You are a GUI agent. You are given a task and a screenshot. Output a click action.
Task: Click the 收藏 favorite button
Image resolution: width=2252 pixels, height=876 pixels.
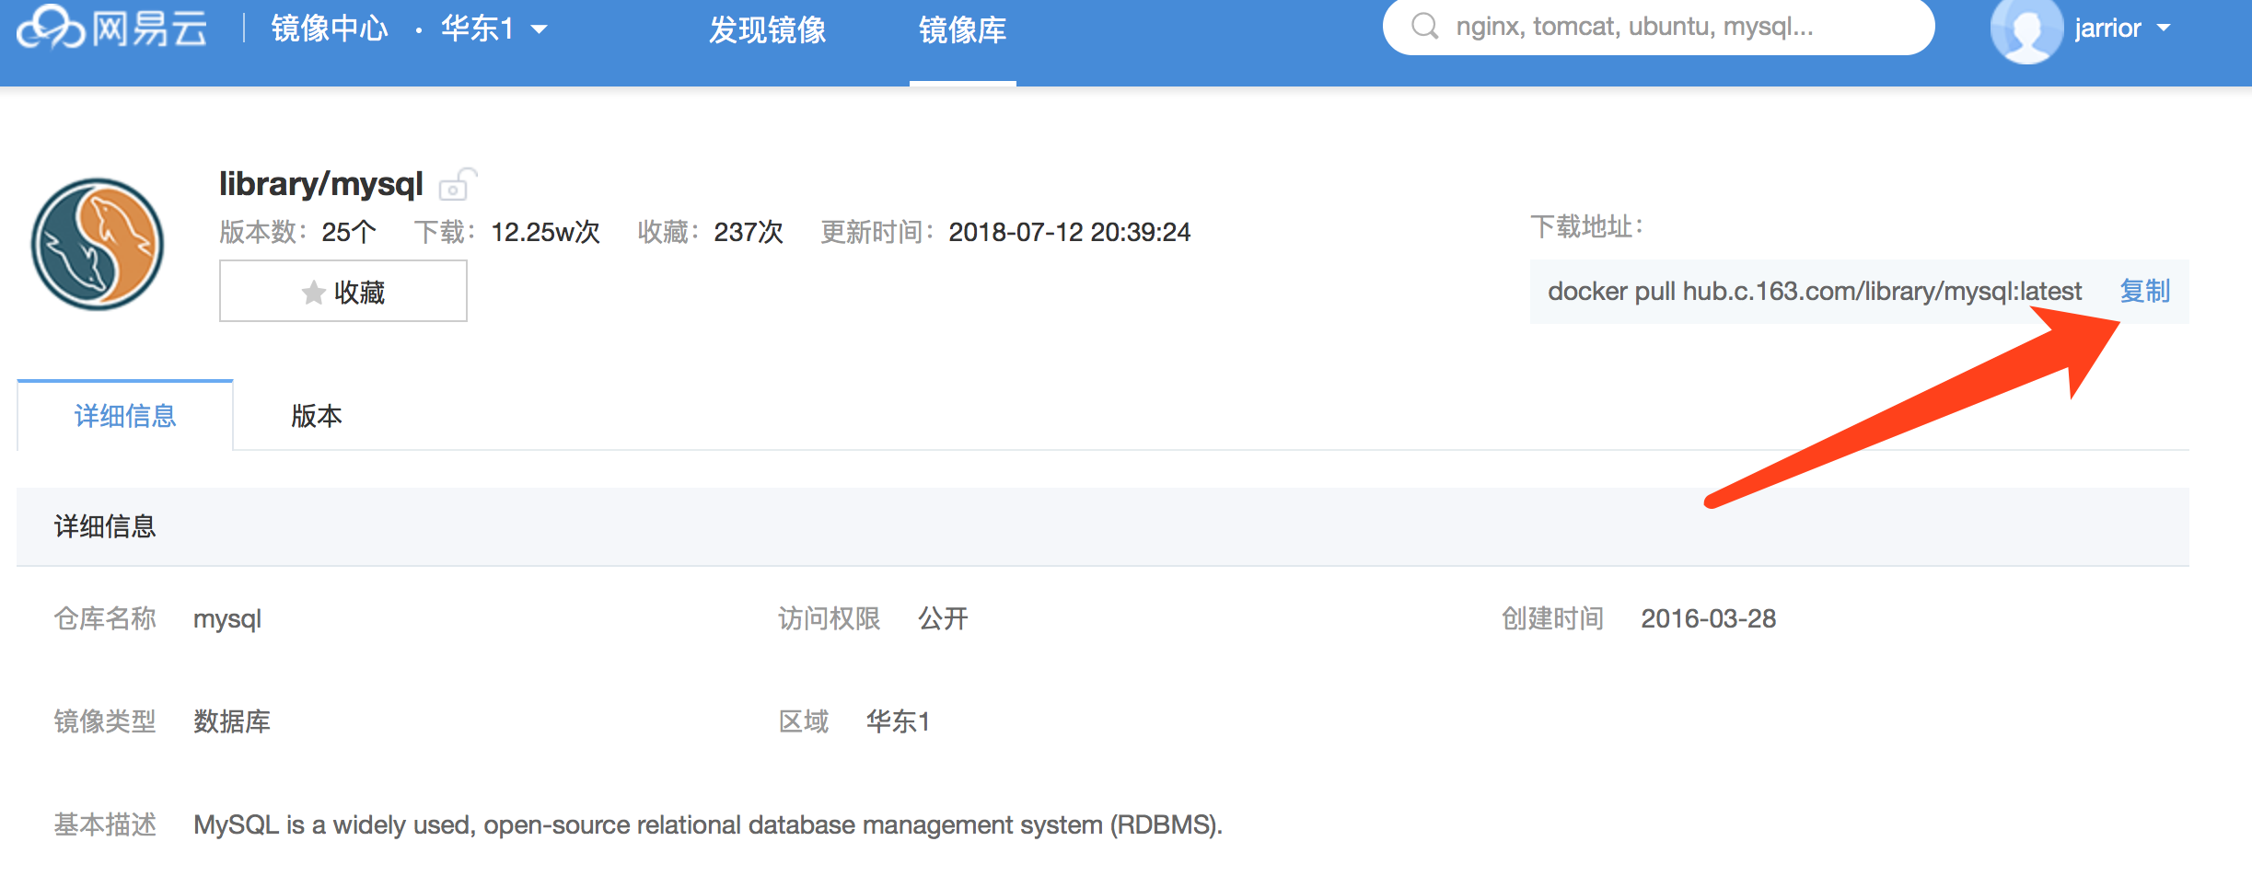pyautogui.click(x=342, y=291)
